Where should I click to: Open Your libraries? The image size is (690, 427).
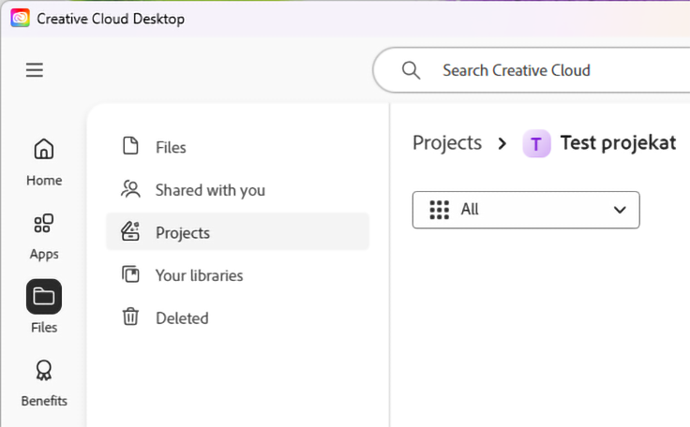pos(199,275)
